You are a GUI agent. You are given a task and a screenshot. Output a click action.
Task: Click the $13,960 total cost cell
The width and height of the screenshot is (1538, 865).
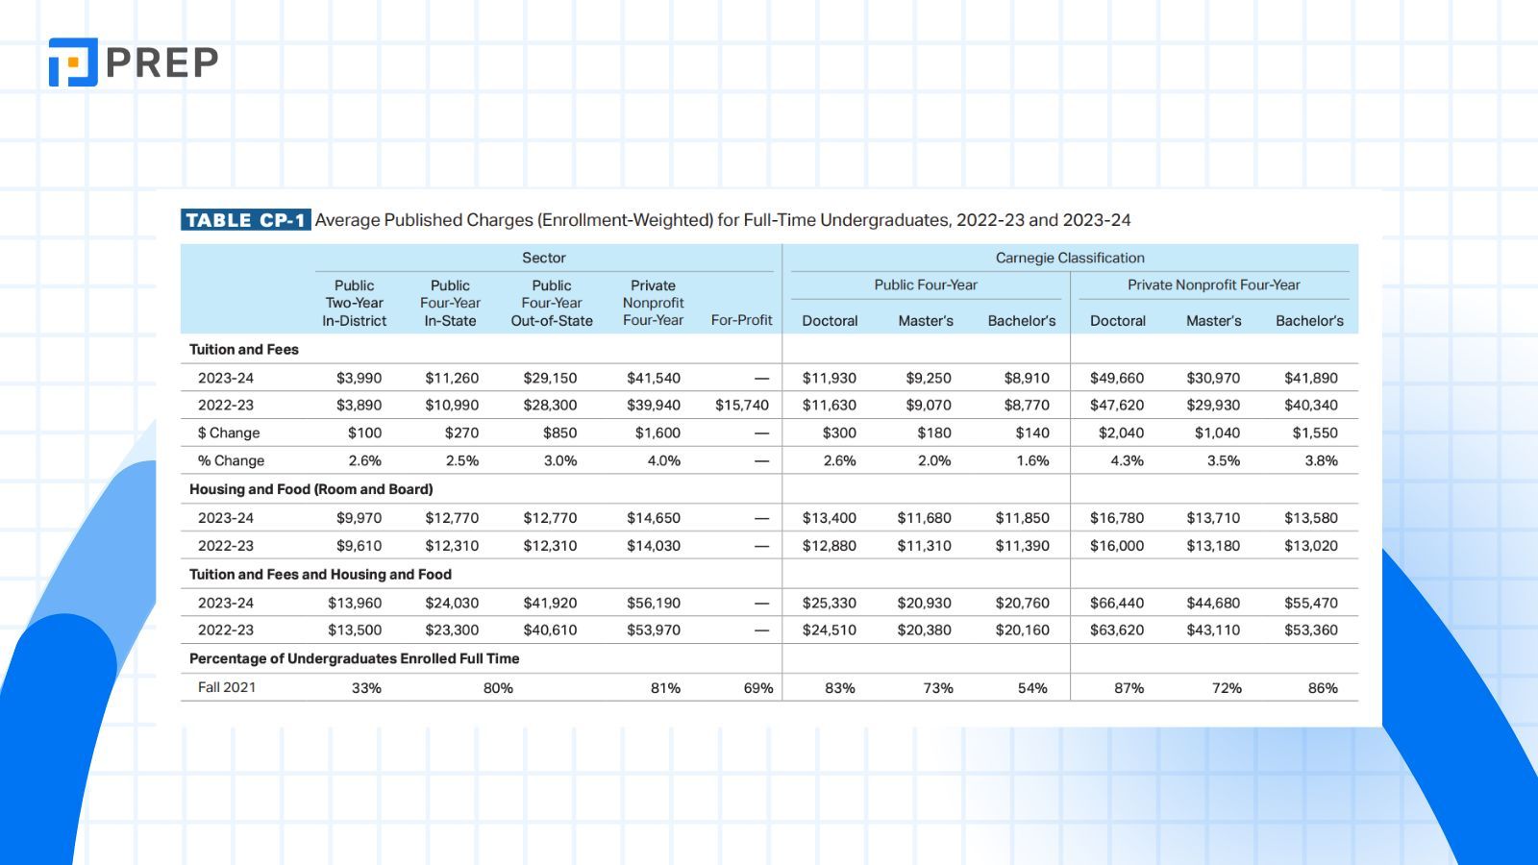tap(355, 603)
